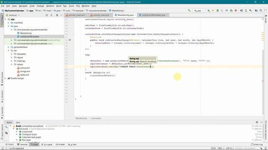Toggle the Build Variants side button
Screen dimensions: 268x150
coord(2,79)
